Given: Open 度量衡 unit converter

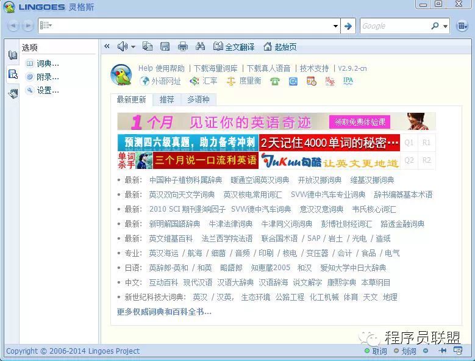Looking at the screenshot, I should click(x=244, y=81).
